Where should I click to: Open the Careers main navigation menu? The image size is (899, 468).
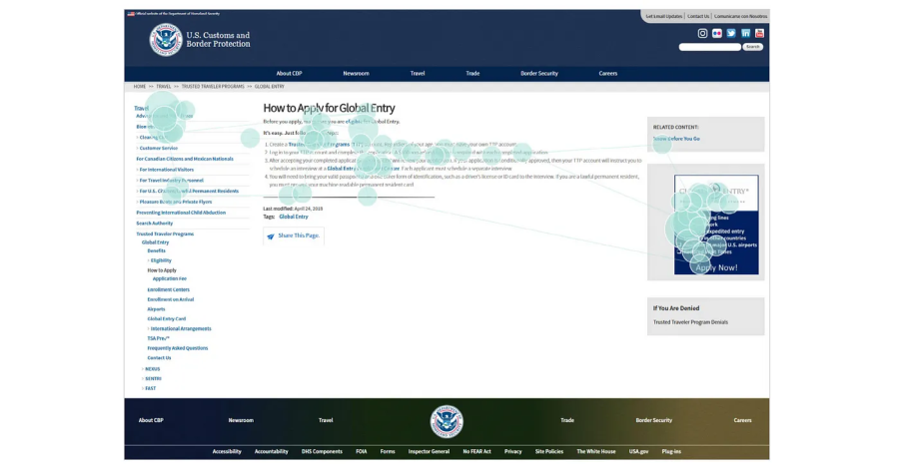607,73
